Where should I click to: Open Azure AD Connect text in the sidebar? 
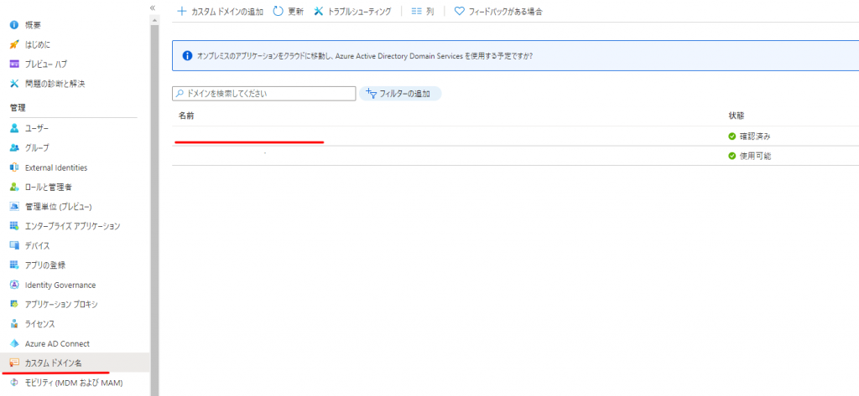pos(57,343)
